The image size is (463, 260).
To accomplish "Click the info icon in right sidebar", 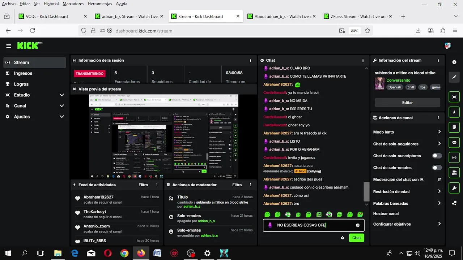I will coord(454,62).
